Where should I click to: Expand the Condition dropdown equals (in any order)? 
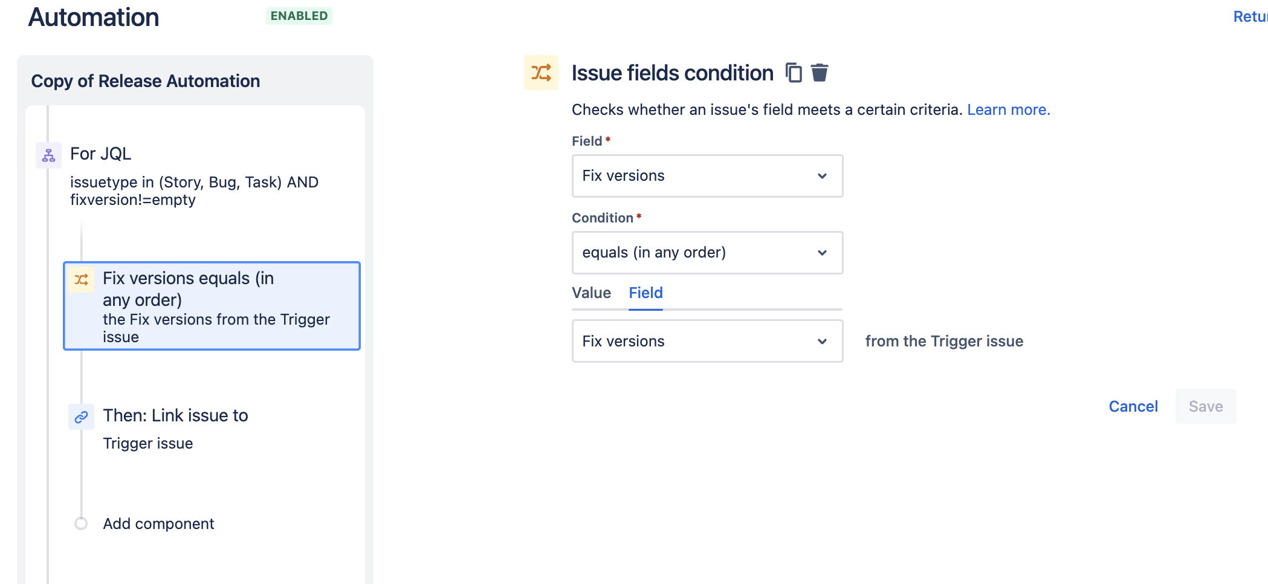707,253
